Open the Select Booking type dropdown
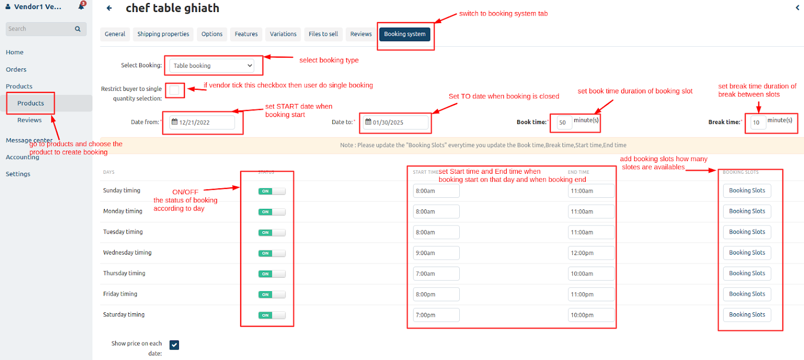The width and height of the screenshot is (804, 360). click(212, 66)
